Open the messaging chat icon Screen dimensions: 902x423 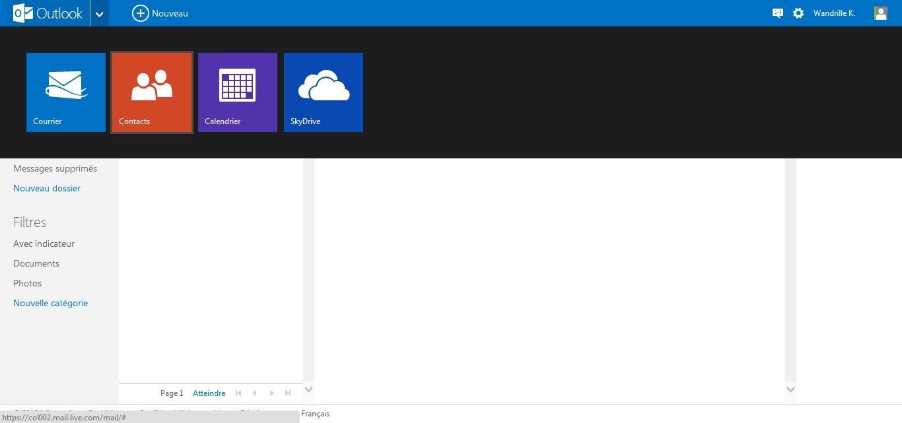pyautogui.click(x=778, y=13)
